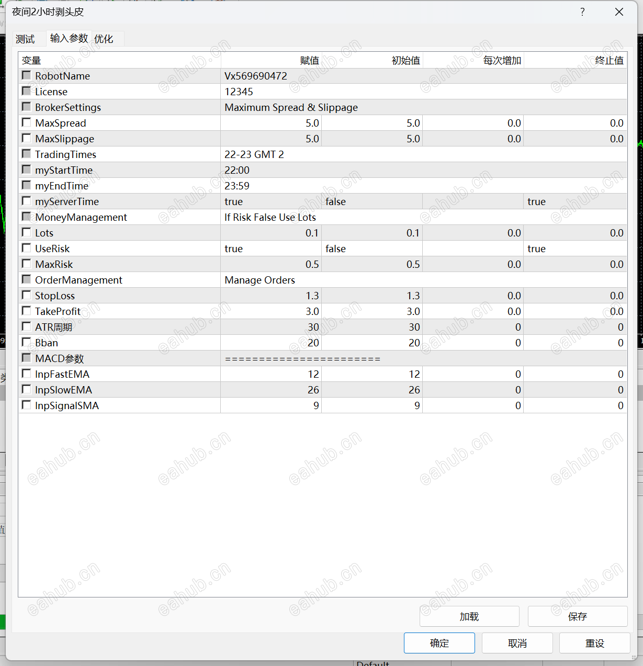Click the InpSignalSMA 赋值 9 cell
The width and height of the screenshot is (643, 666).
pyautogui.click(x=271, y=405)
